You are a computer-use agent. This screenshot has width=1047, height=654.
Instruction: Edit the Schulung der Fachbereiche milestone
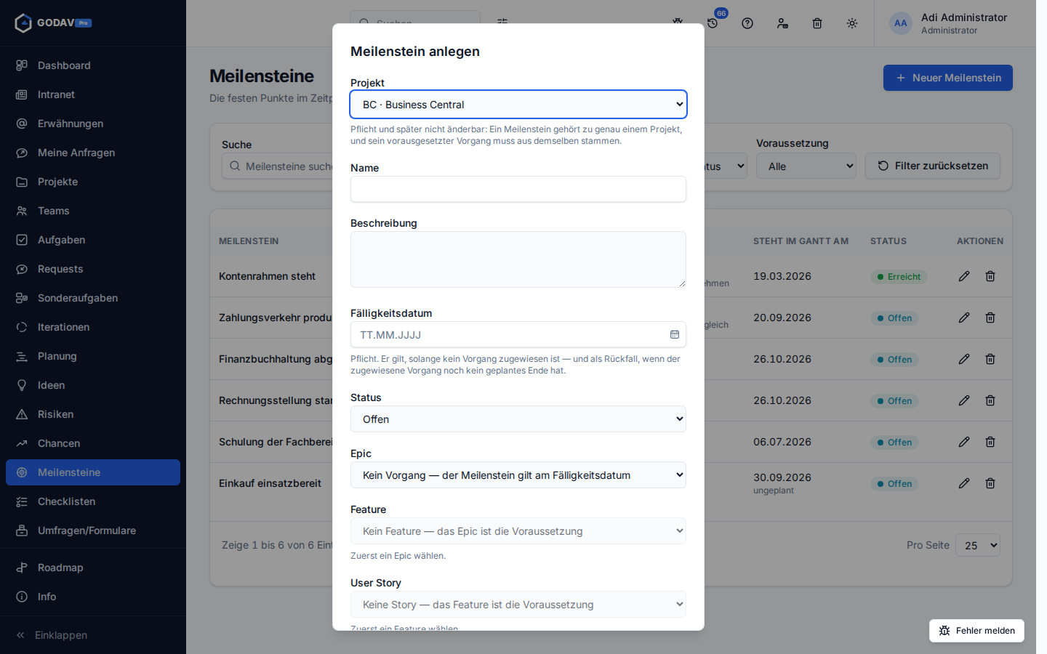pyautogui.click(x=964, y=442)
